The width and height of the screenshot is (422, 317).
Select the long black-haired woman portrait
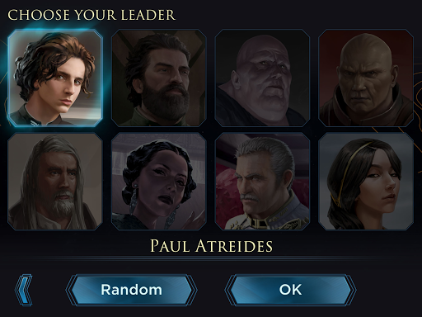pos(366,182)
